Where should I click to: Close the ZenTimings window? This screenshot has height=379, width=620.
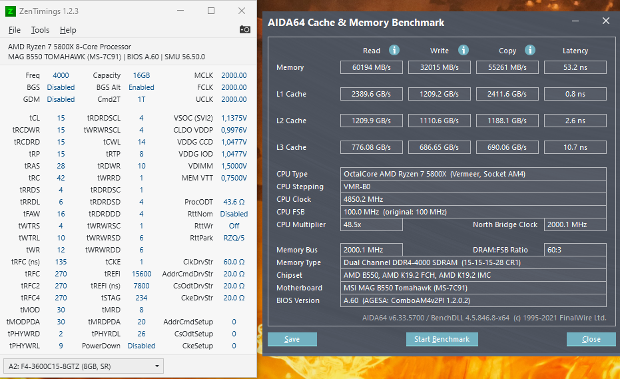pyautogui.click(x=242, y=11)
